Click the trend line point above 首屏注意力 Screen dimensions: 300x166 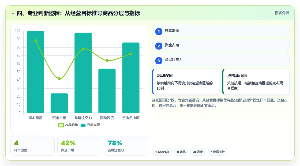tap(83, 49)
